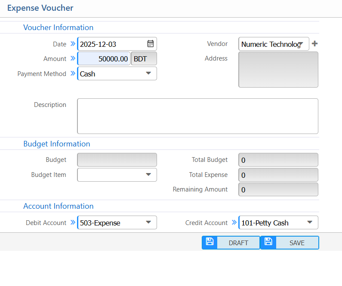This screenshot has height=286, width=342.
Task: Click the floppy disk icon on DRAFT
Action: pyautogui.click(x=210, y=242)
